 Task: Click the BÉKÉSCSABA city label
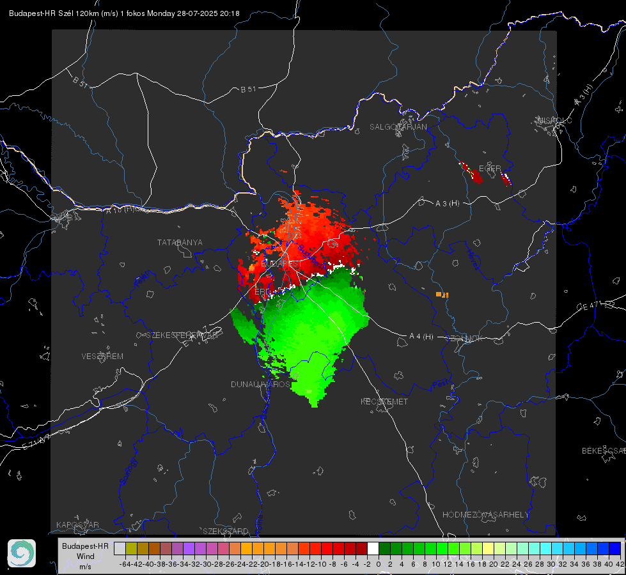click(x=604, y=451)
